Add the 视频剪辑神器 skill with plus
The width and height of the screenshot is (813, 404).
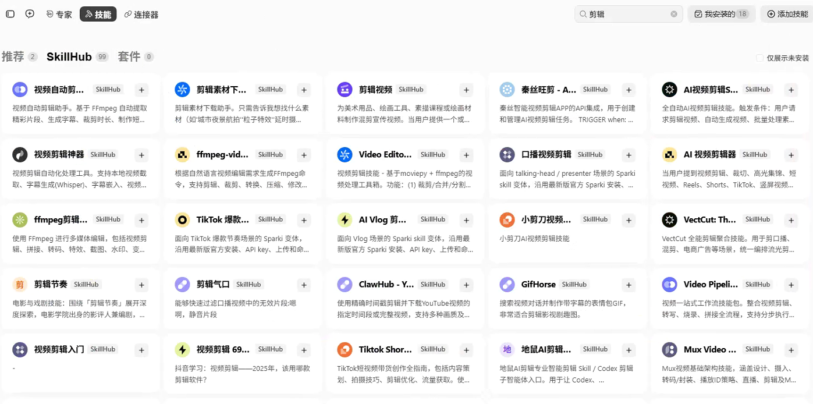point(141,155)
